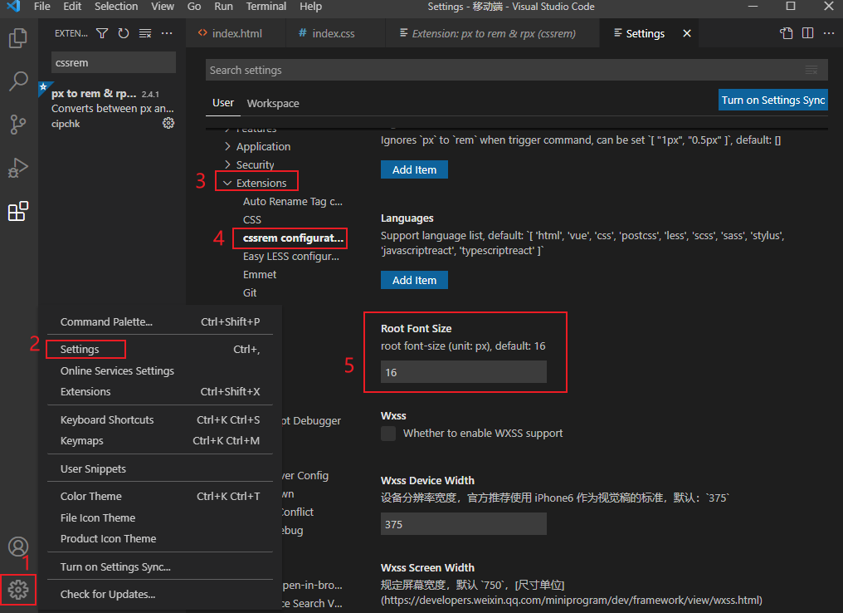This screenshot has width=843, height=613.
Task: Open the Edit menu
Action: (x=72, y=7)
